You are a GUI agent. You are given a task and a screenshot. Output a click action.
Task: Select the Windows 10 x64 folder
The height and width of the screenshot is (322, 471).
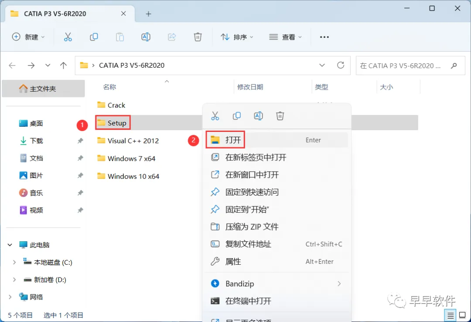click(x=128, y=176)
